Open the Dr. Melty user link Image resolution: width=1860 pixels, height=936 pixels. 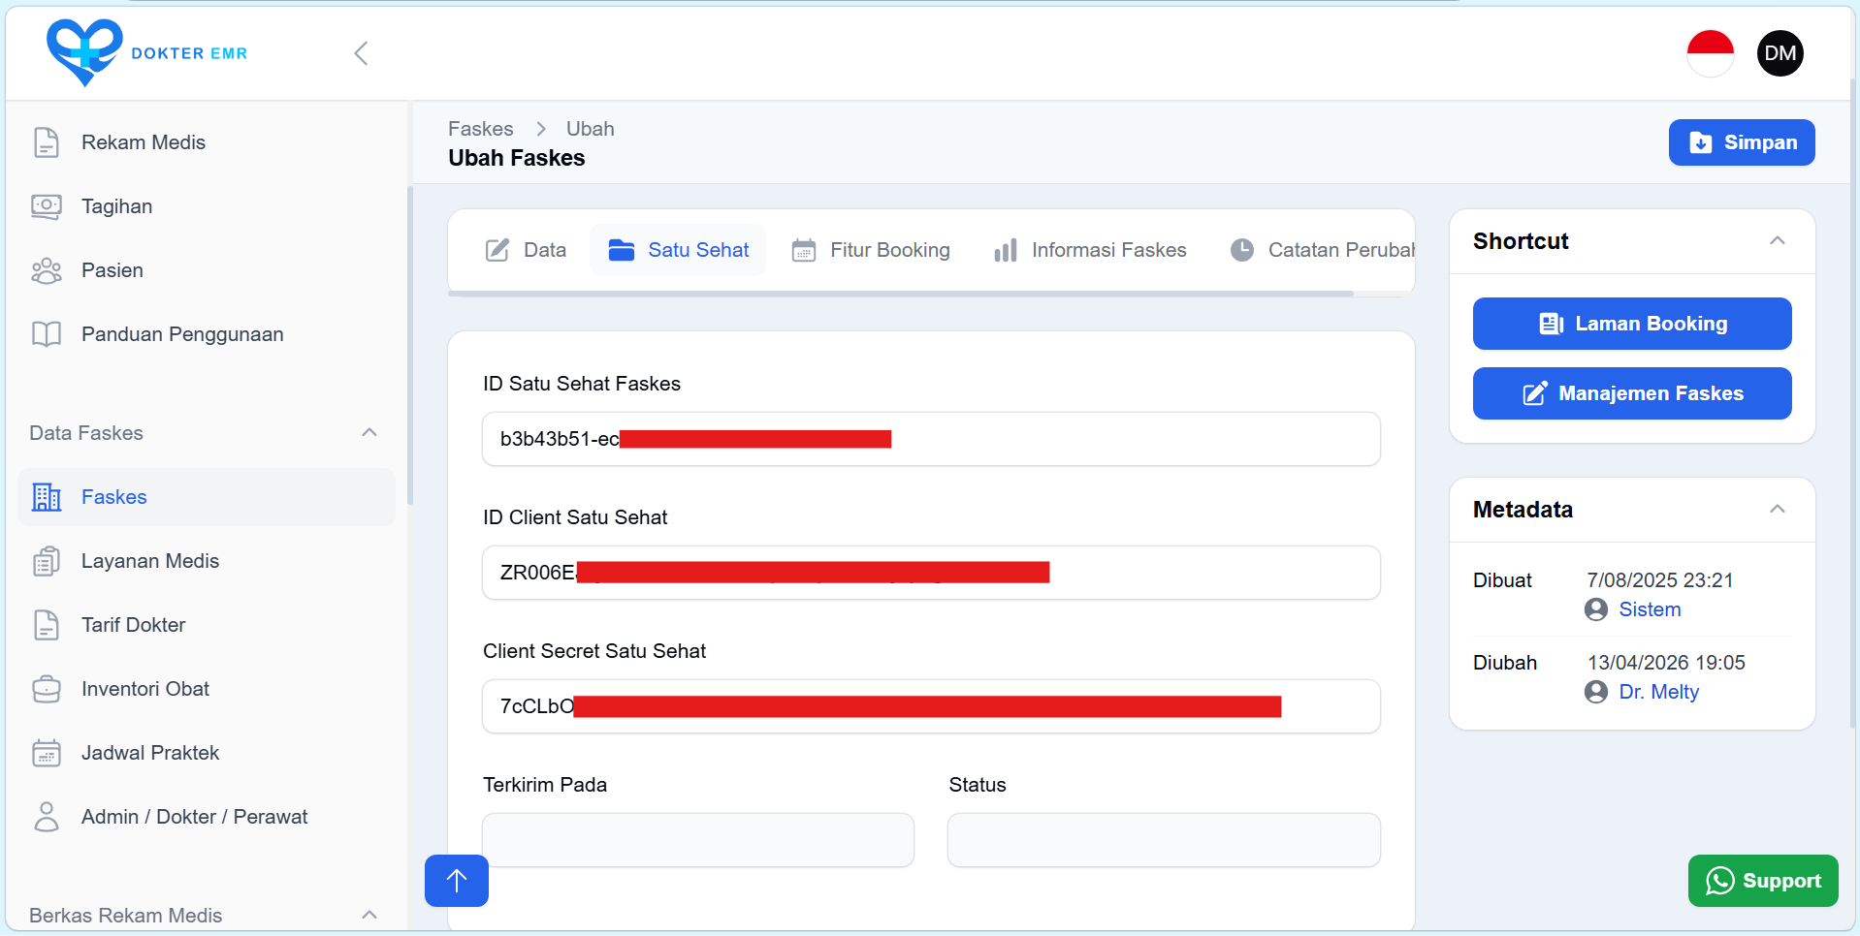(x=1658, y=692)
